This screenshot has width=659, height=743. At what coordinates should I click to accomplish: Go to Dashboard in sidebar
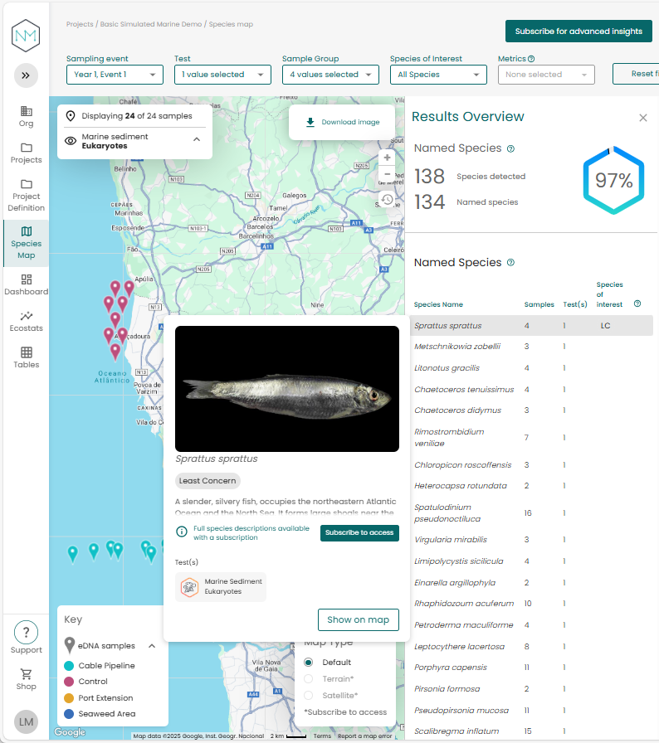click(26, 284)
